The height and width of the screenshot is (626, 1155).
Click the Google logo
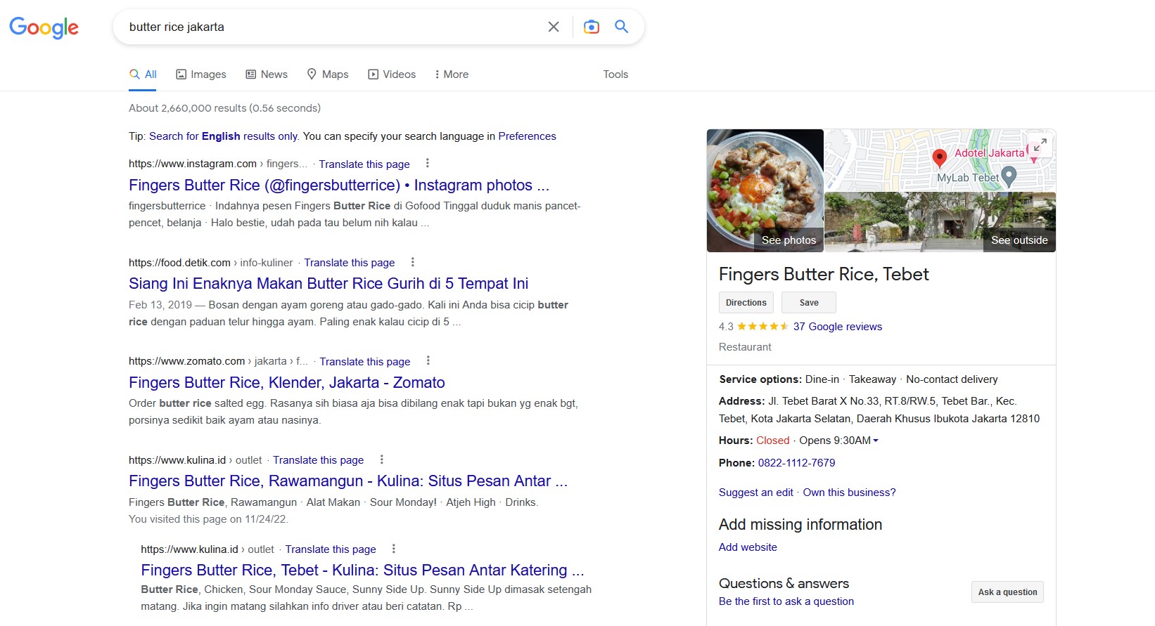44,27
